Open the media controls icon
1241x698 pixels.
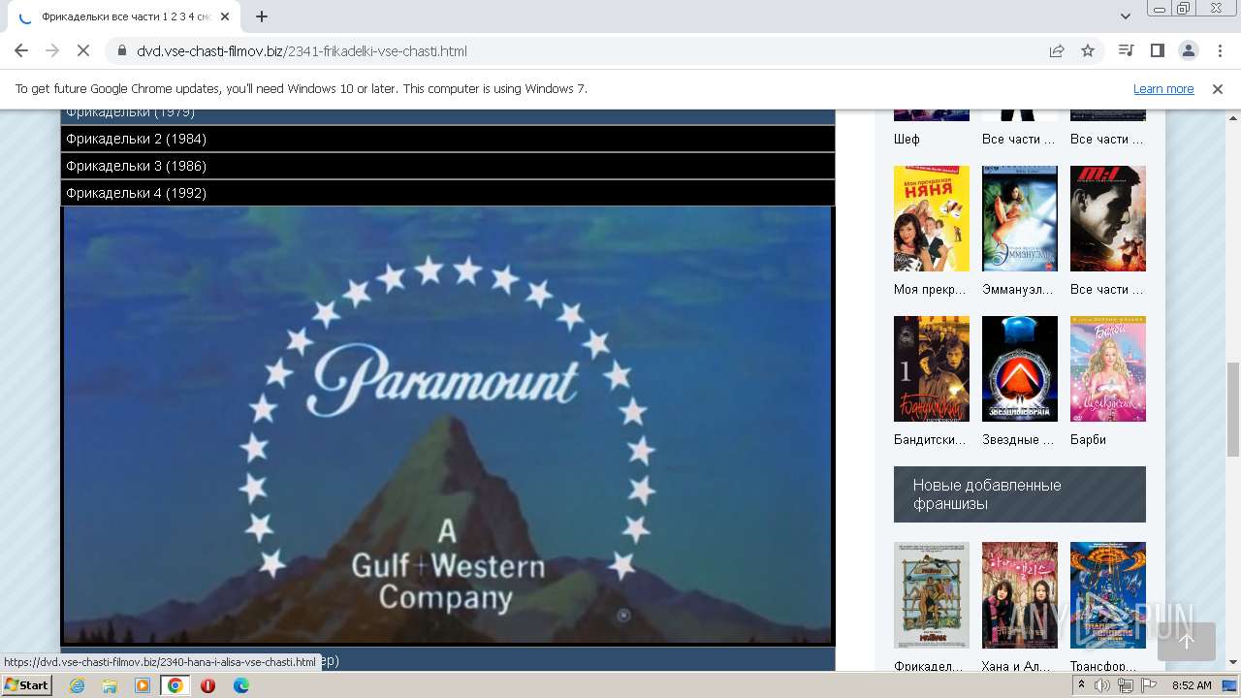[x=1126, y=50]
